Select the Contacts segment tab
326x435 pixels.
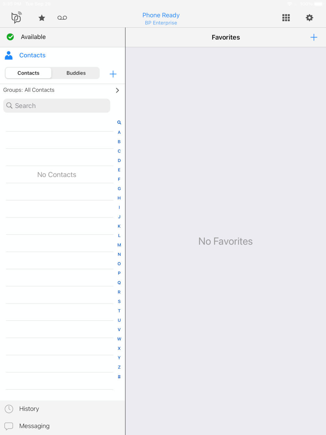[28, 73]
